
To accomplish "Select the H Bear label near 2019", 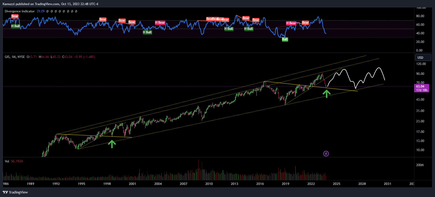I will click(x=291, y=23).
